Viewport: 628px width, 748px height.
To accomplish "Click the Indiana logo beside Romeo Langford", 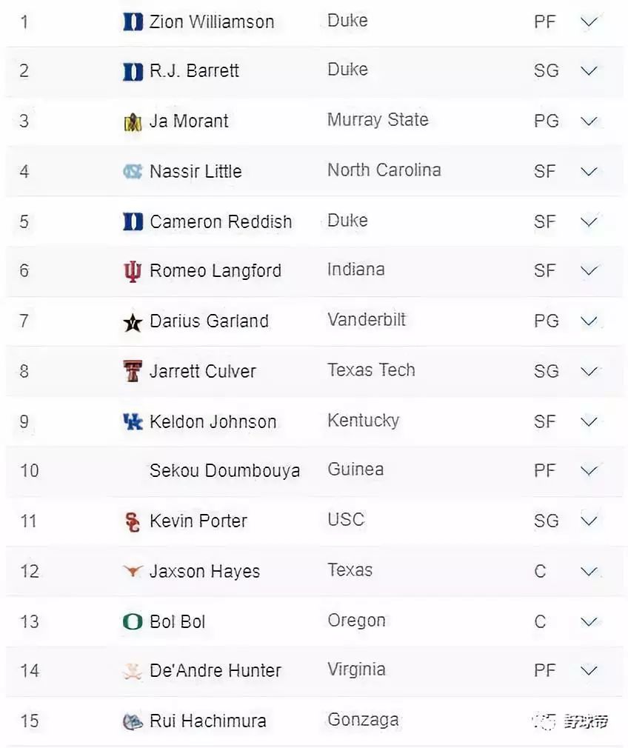I will (x=133, y=272).
